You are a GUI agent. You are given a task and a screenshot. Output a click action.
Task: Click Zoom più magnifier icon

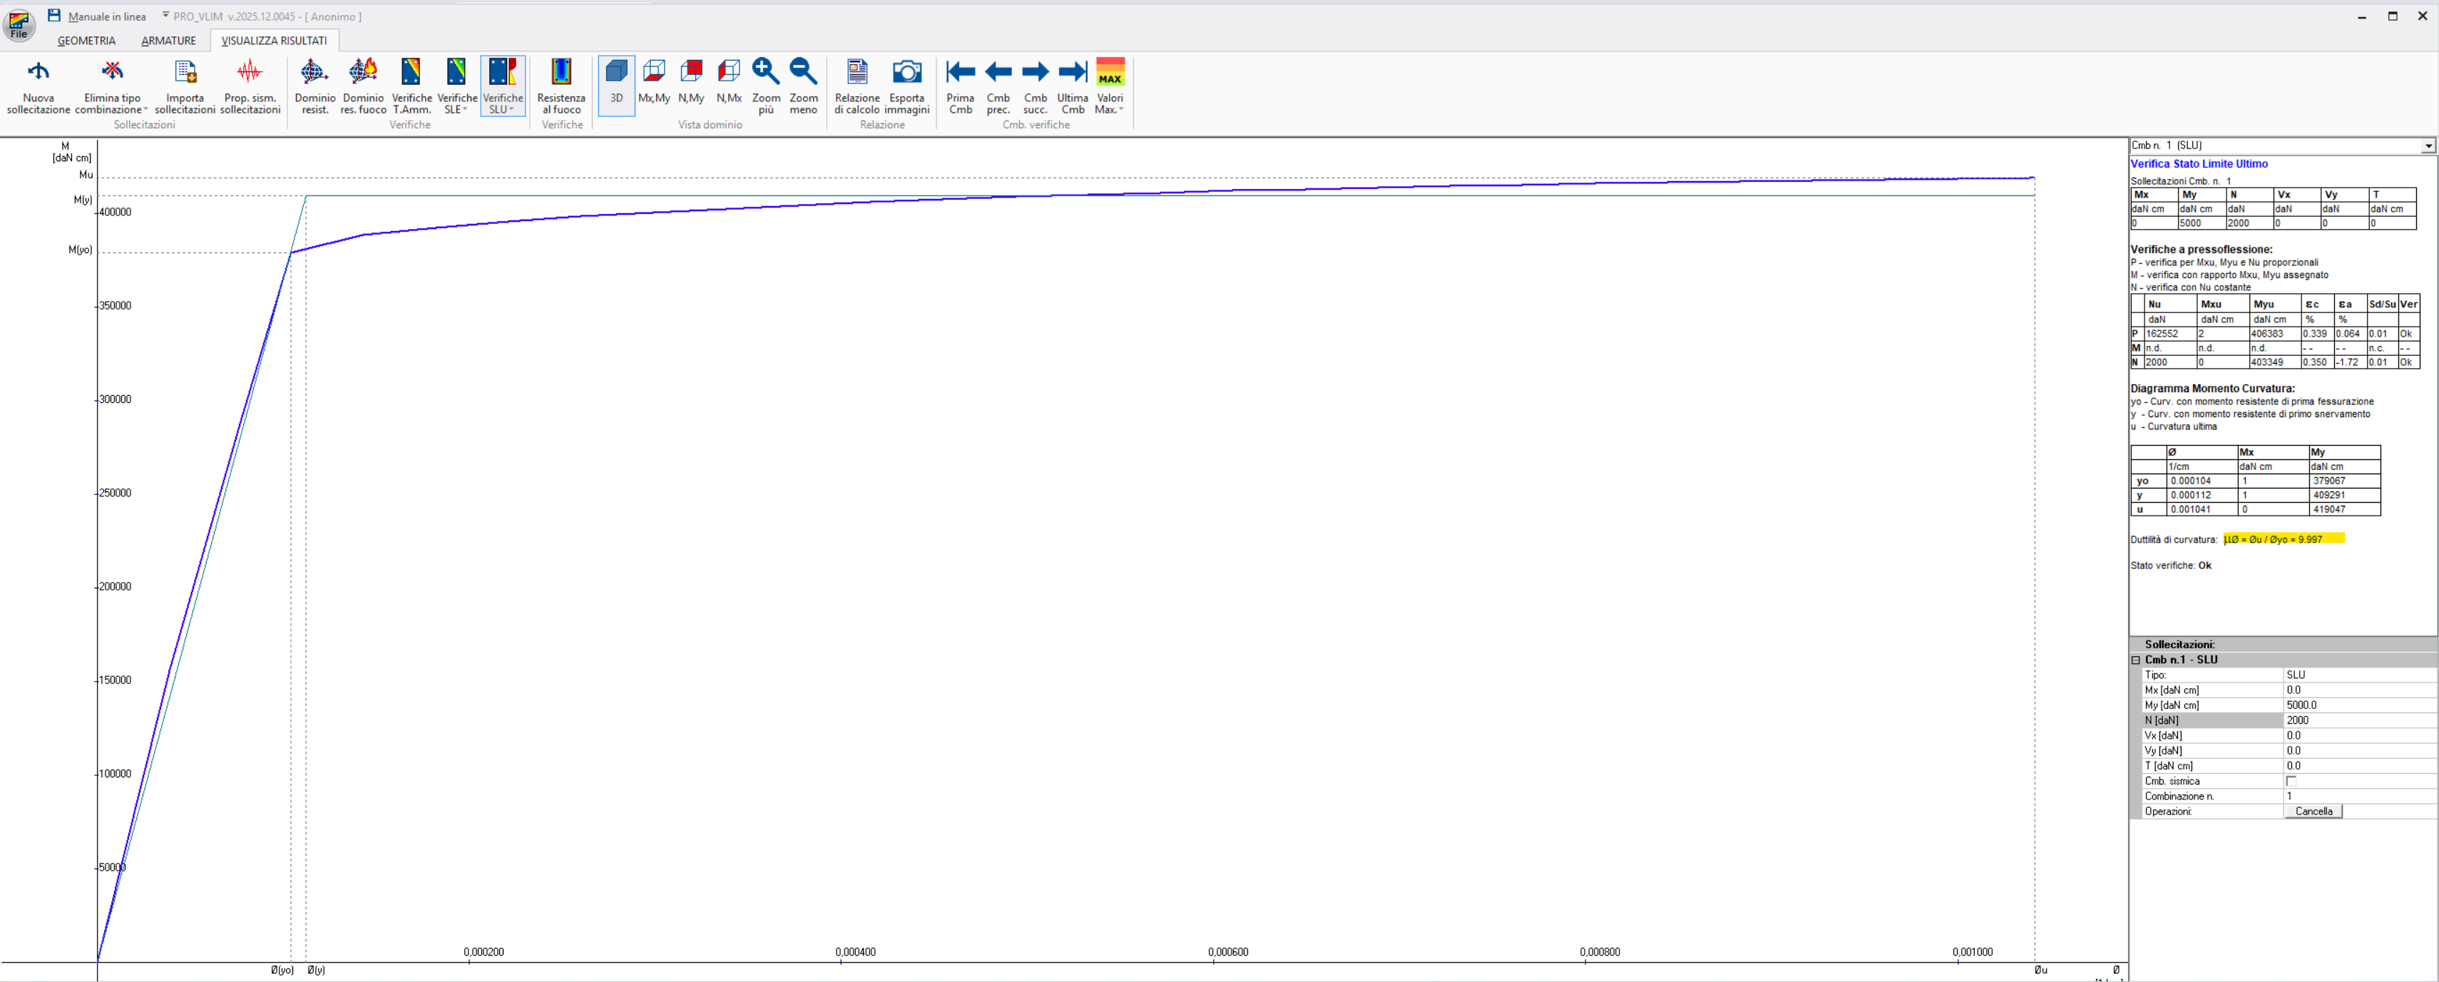click(765, 73)
